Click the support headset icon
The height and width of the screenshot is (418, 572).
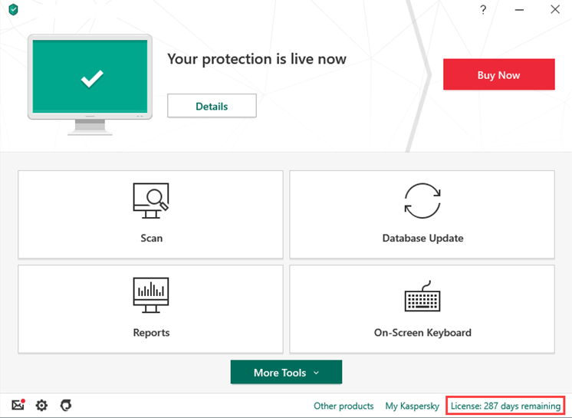pos(66,405)
